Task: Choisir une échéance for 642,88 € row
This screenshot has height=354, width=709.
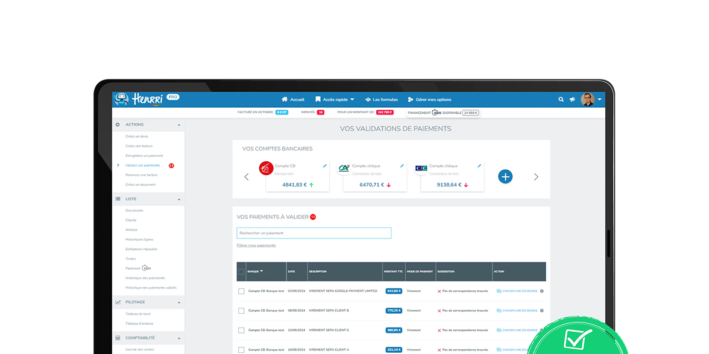Action: point(517,291)
